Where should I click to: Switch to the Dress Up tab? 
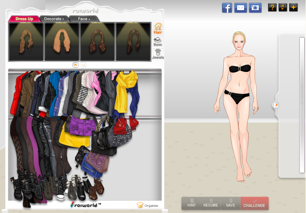pos(24,19)
